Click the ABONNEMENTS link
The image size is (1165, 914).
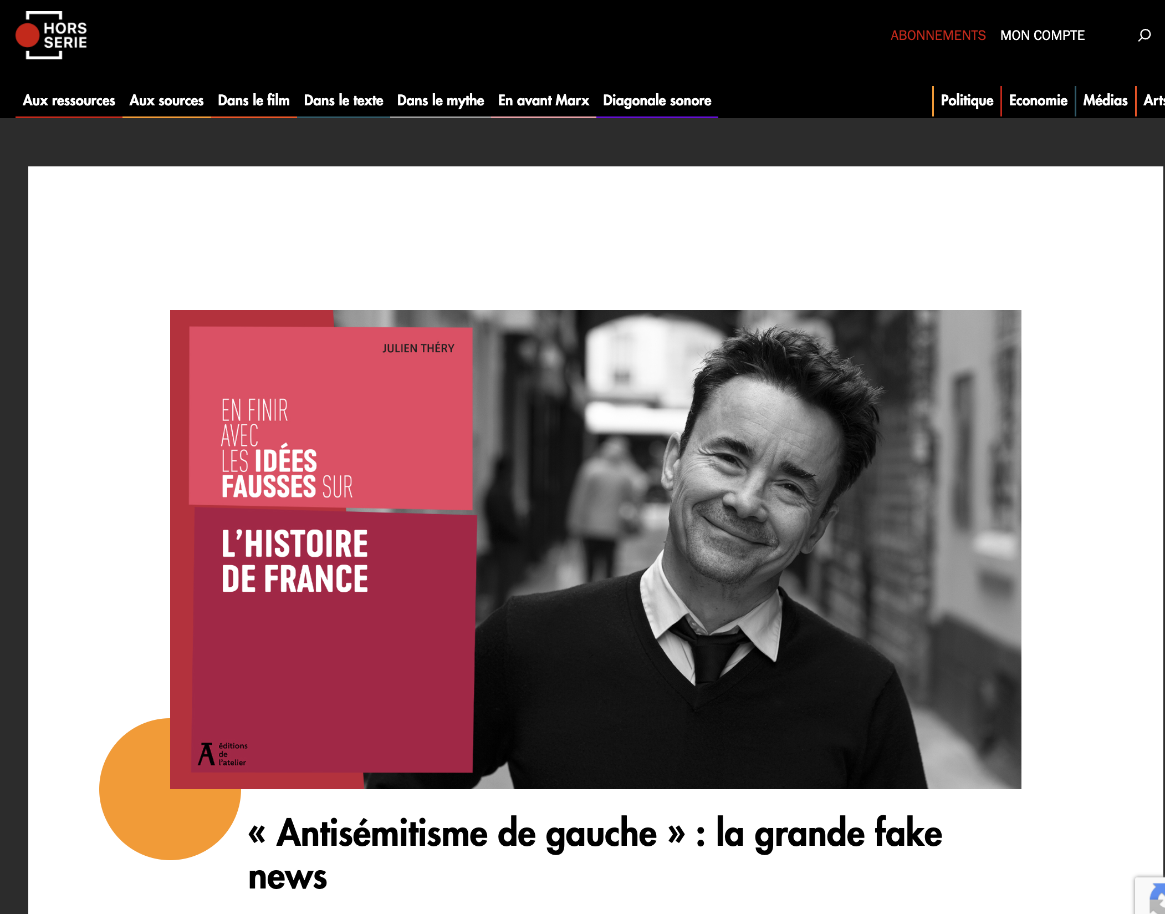click(938, 35)
